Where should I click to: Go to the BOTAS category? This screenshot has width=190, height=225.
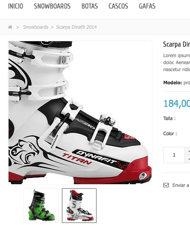[89, 6]
